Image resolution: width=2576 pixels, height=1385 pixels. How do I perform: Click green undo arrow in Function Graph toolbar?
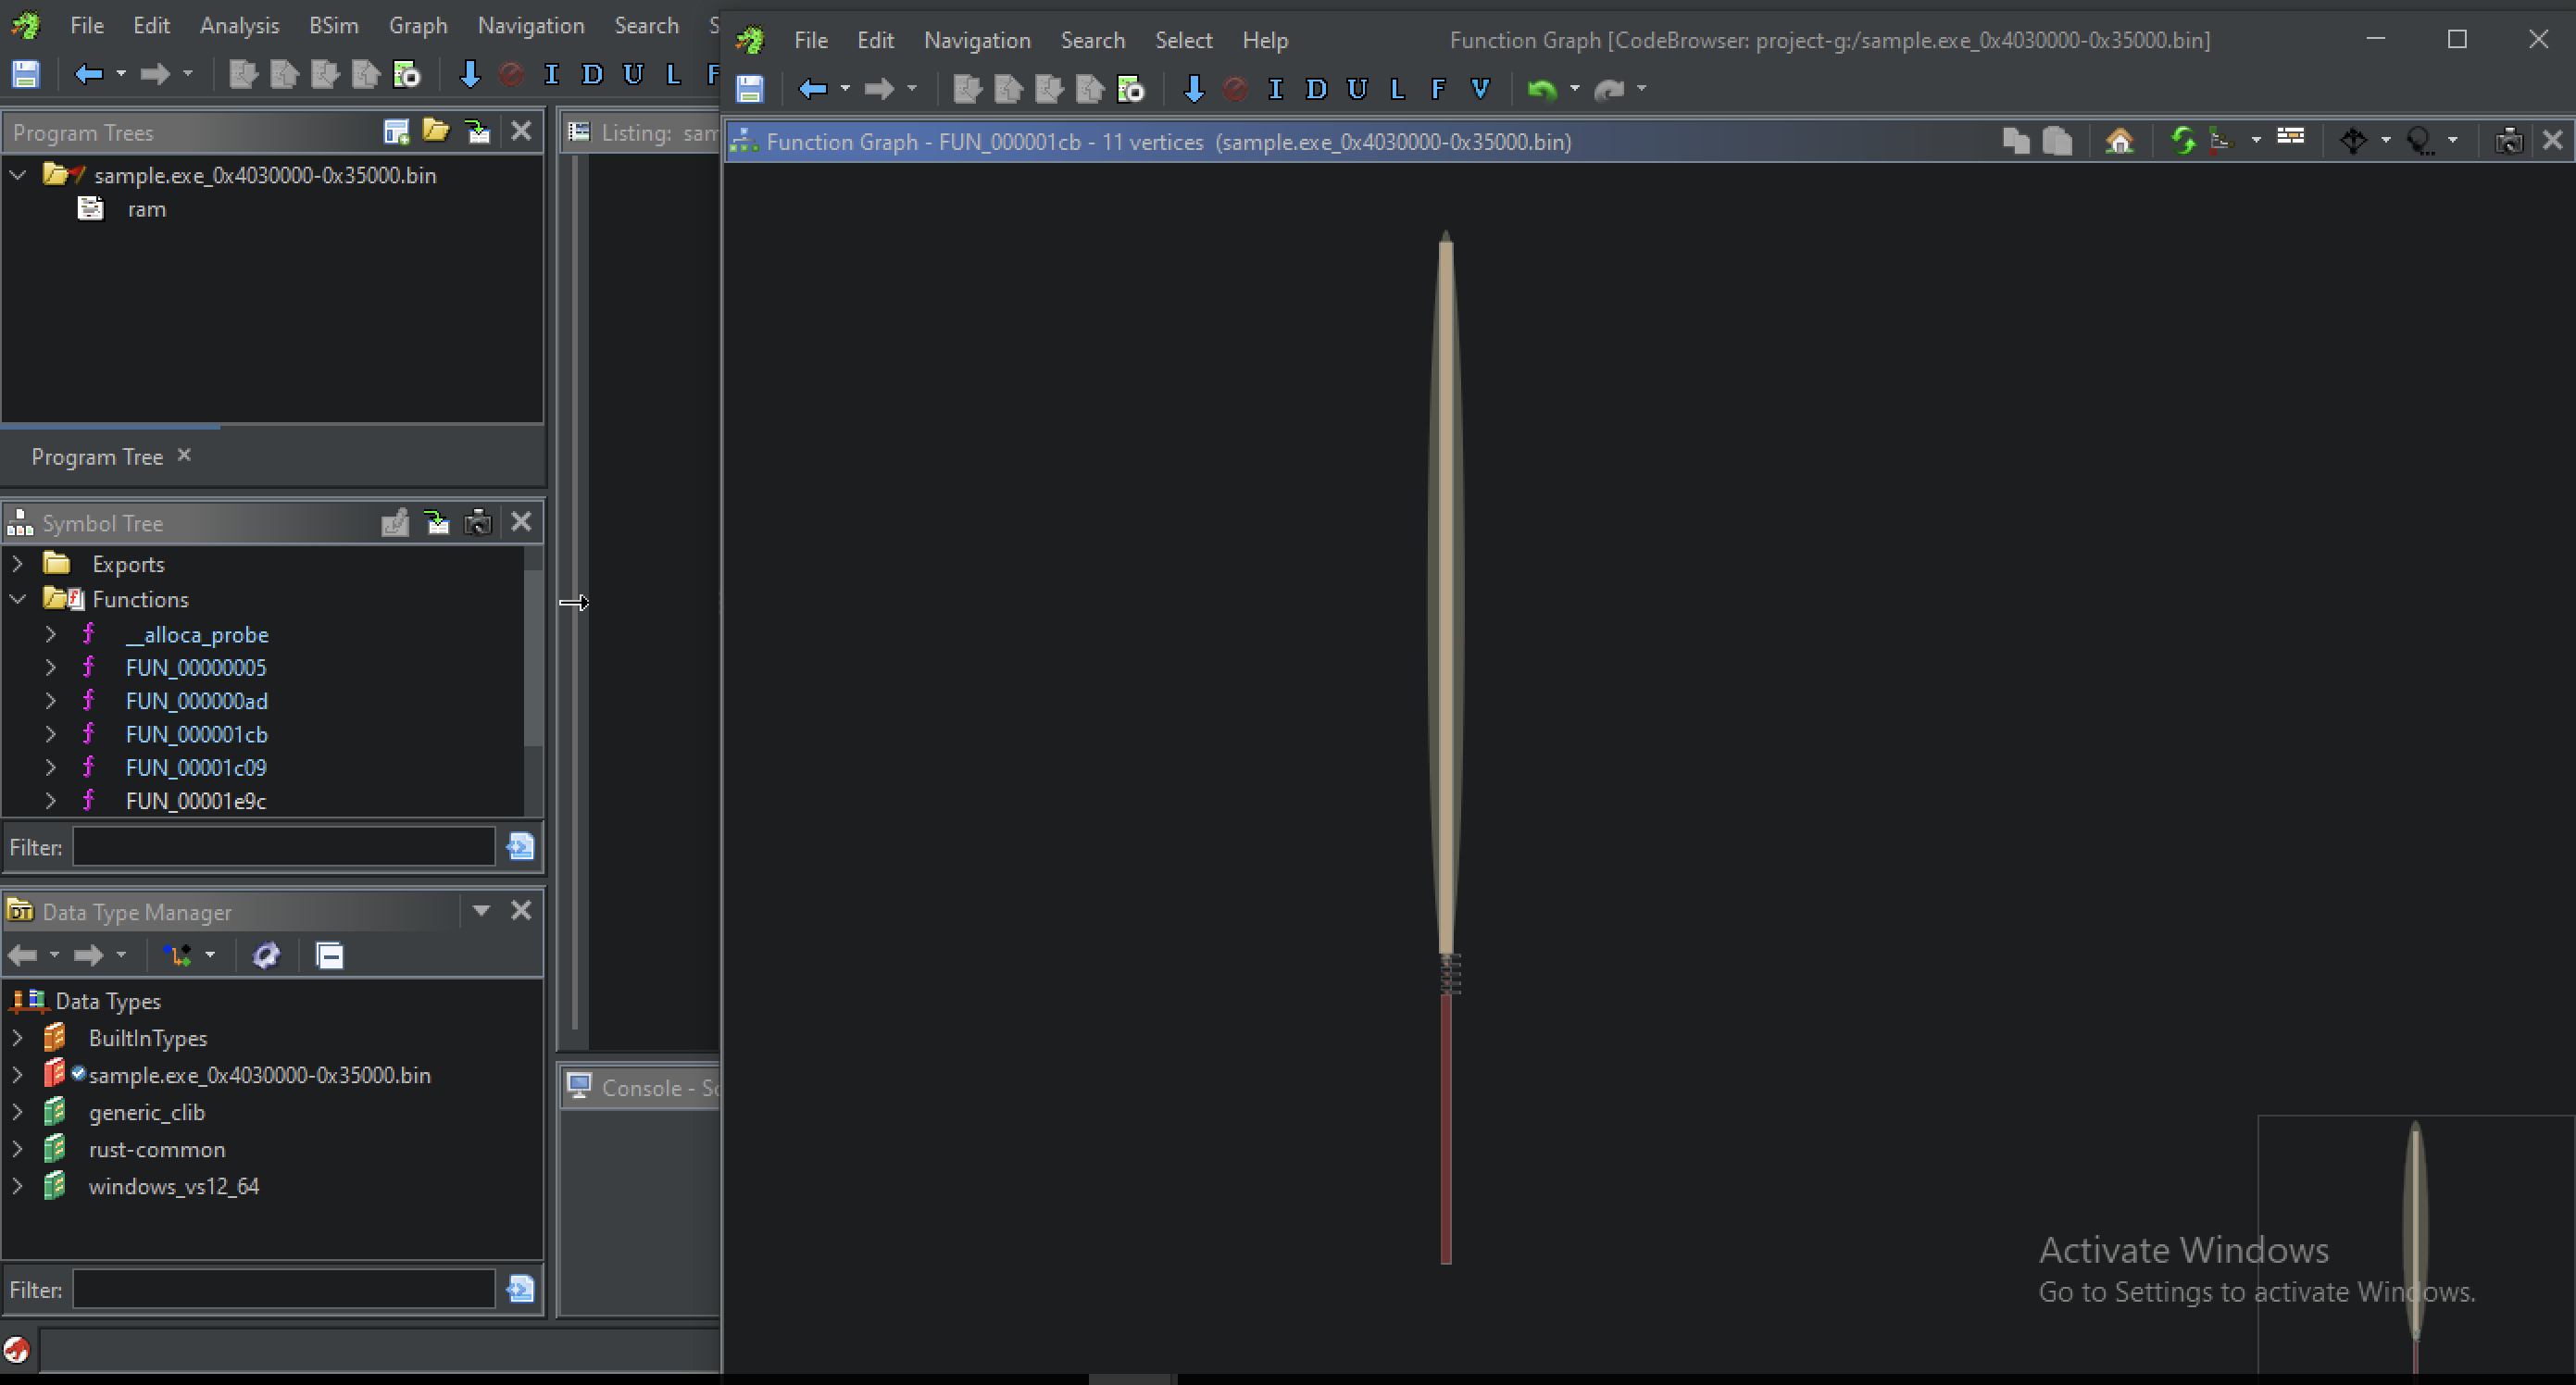click(x=1542, y=89)
